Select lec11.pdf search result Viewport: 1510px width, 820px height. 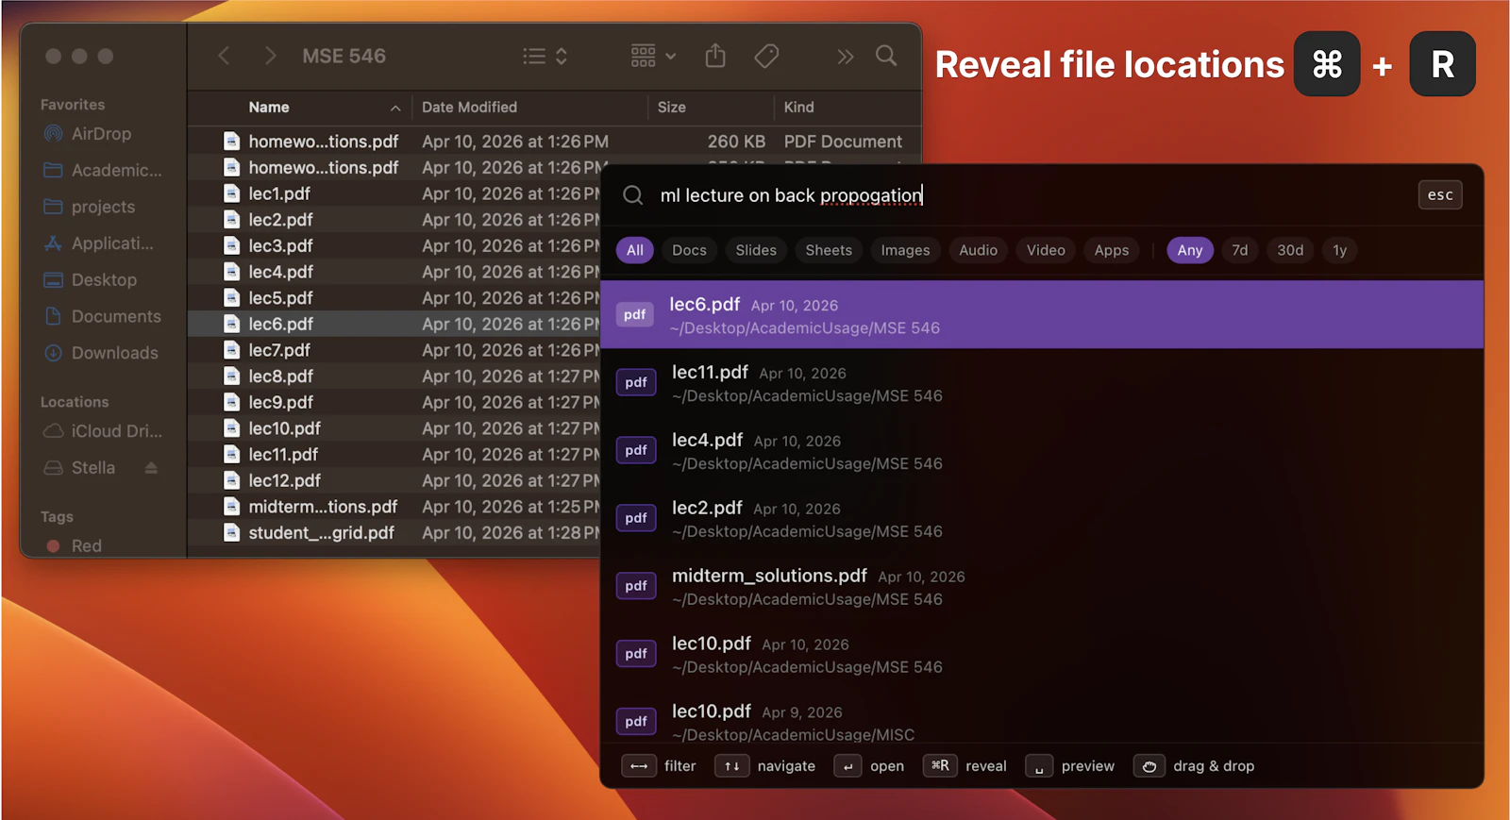pos(1042,383)
